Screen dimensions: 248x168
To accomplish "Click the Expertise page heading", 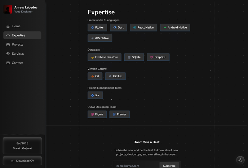I will (101, 12).
